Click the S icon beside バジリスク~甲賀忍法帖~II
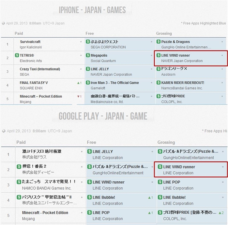The width and height of the screenshot is (228, 225). pyautogui.click(x=19, y=197)
